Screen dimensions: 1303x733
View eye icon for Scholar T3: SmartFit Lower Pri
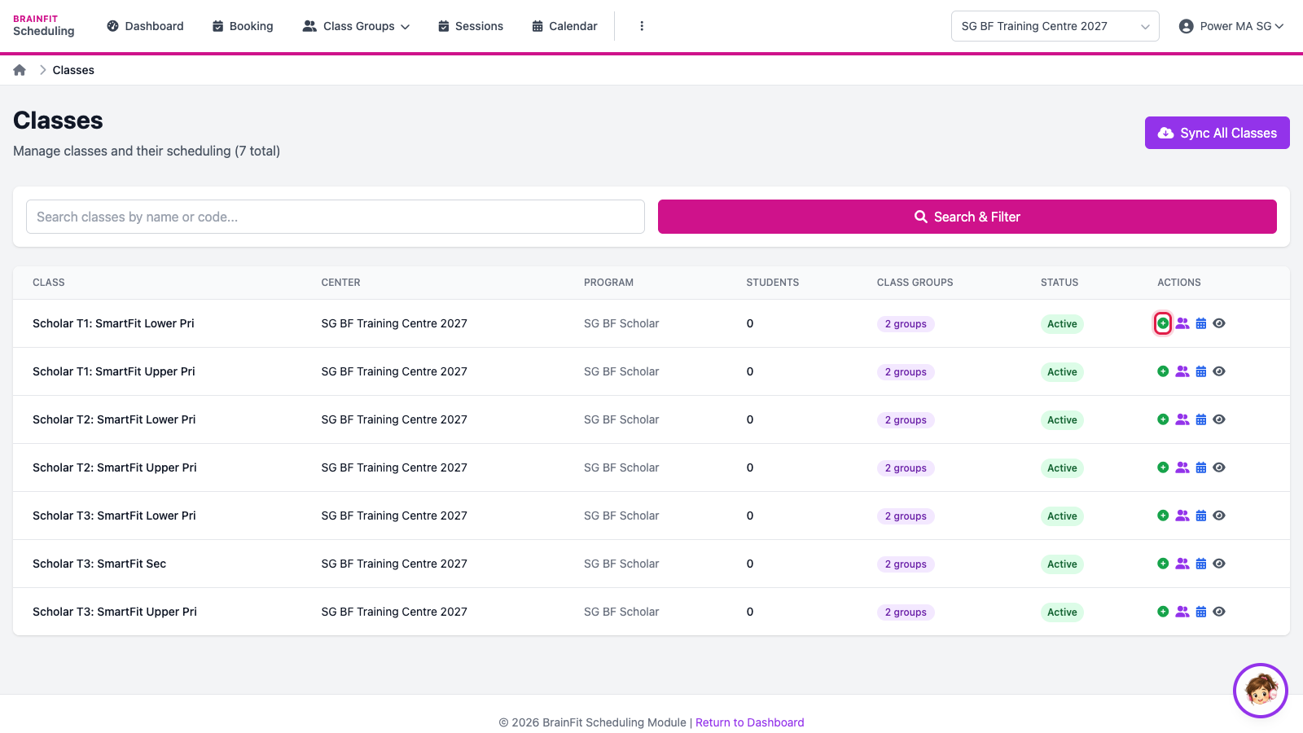coord(1219,516)
